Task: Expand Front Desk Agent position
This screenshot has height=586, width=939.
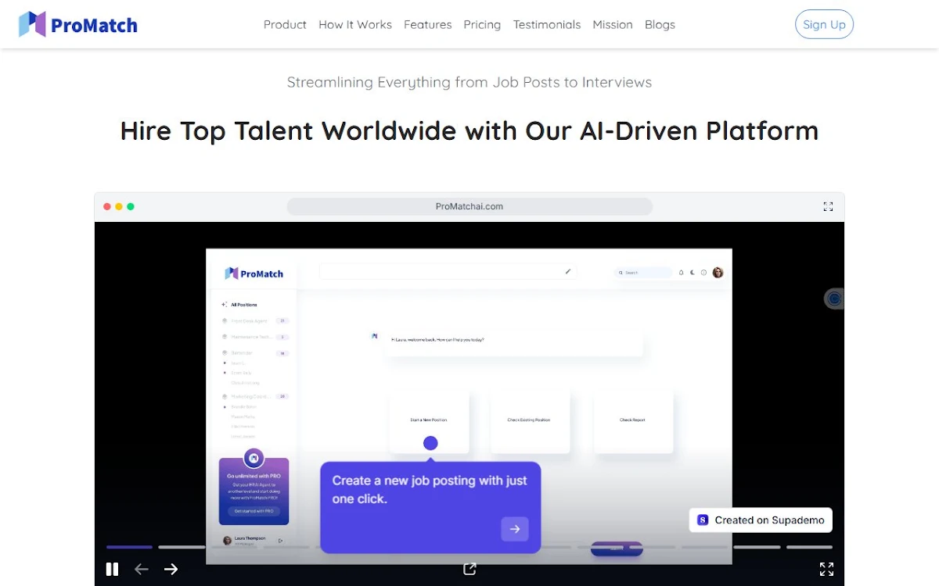Action: (x=256, y=321)
